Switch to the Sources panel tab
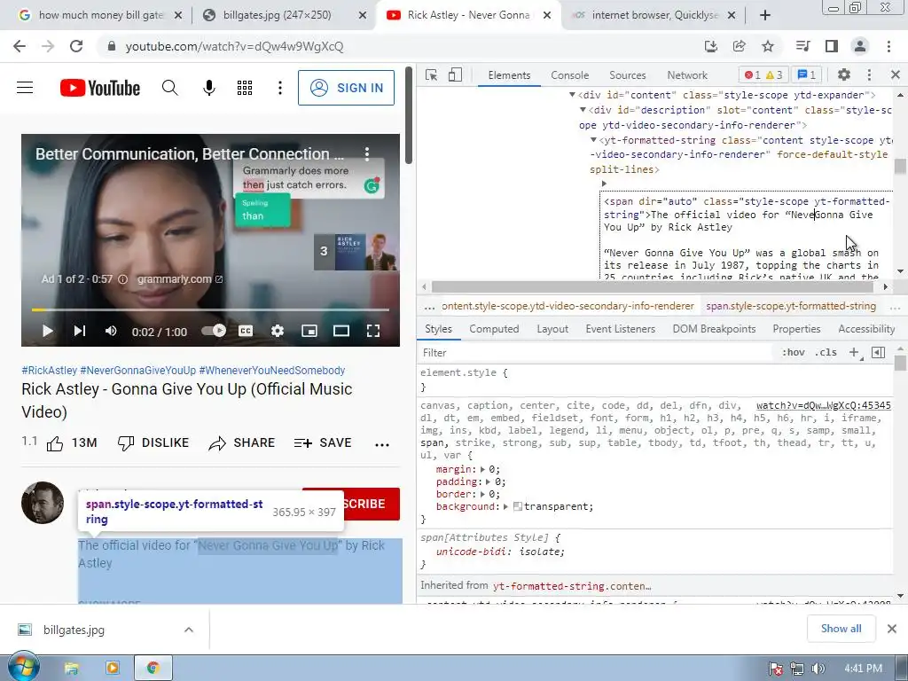 627,75
